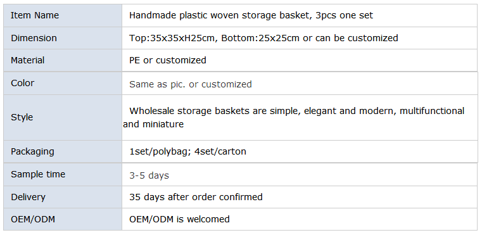
Task: Click Bottom:25x25cm text in Dimension row
Action: click(x=260, y=38)
